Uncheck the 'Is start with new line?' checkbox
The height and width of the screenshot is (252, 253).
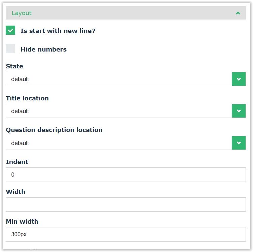pos(10,31)
